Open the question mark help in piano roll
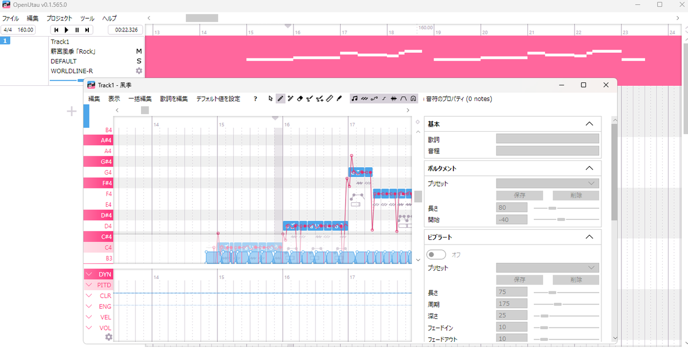688x355 pixels. click(255, 99)
